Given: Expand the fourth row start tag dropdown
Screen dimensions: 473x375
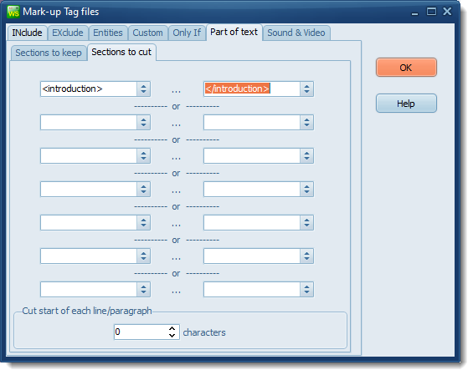Looking at the screenshot, I should [x=144, y=190].
